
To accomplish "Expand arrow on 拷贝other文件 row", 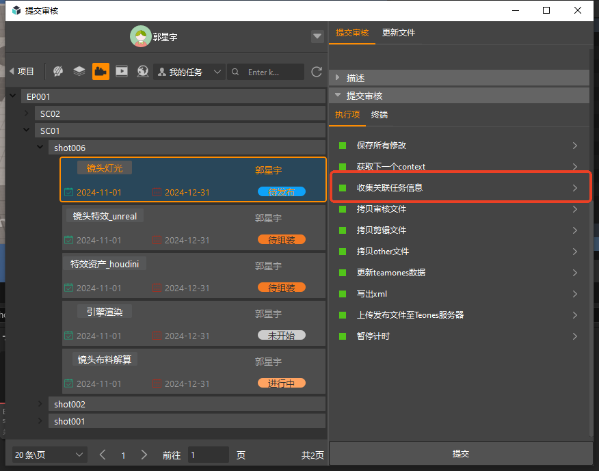I will [x=575, y=252].
